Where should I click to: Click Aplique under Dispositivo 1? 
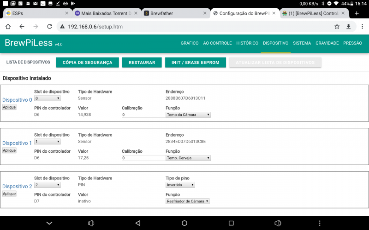(x=9, y=150)
